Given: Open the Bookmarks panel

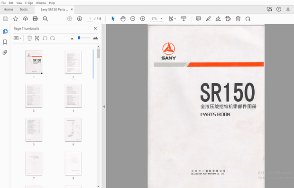Looking at the screenshot, I should pyautogui.click(x=5, y=42).
